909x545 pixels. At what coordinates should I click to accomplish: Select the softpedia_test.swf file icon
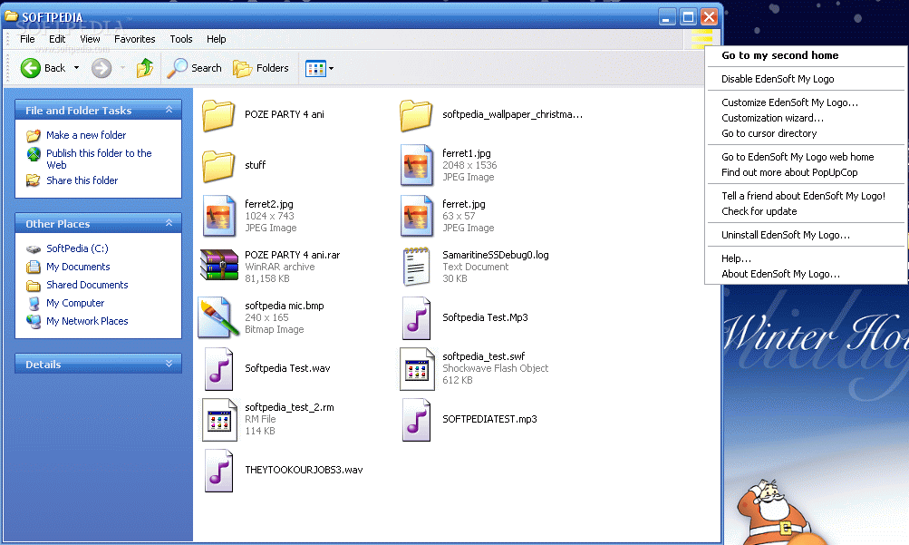(x=416, y=369)
